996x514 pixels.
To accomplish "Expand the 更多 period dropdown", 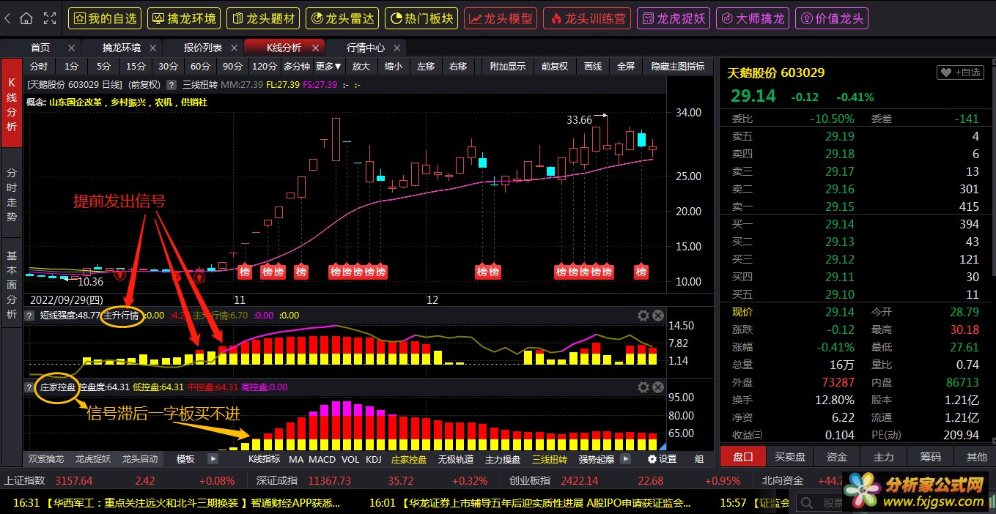I will click(x=329, y=66).
